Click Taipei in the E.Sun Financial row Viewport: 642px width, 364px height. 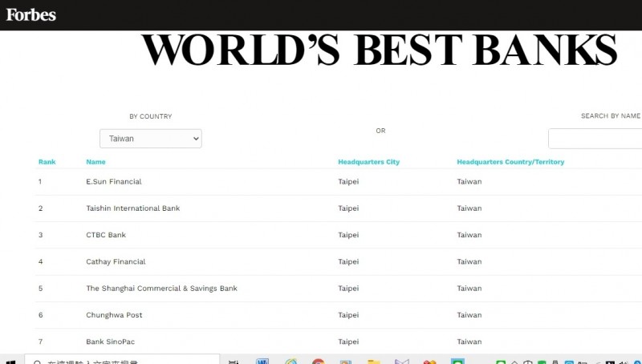[348, 181]
